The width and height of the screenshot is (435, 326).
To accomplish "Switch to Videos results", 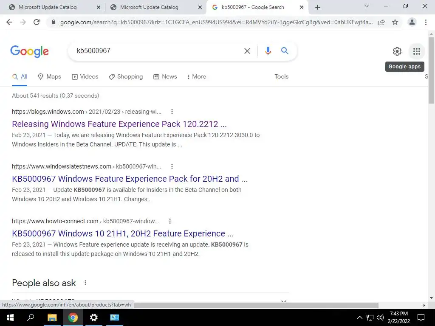I will click(85, 77).
